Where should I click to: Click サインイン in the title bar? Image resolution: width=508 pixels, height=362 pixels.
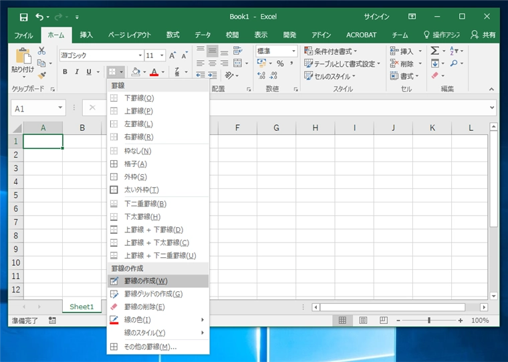pos(376,17)
